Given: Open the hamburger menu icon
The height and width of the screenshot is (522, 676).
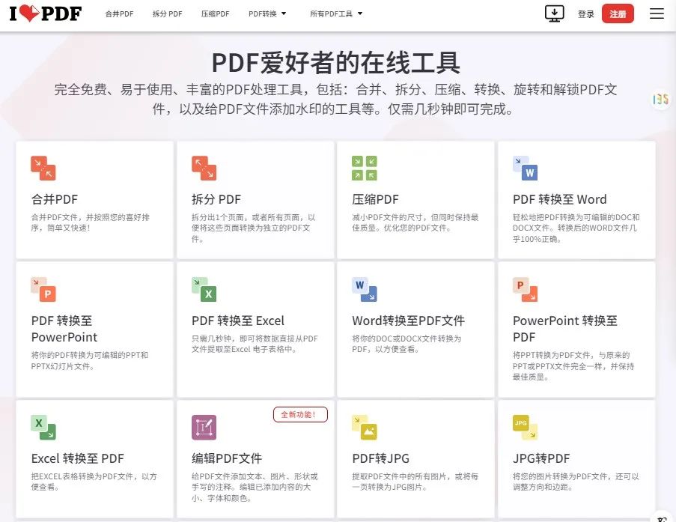Looking at the screenshot, I should pos(657,13).
